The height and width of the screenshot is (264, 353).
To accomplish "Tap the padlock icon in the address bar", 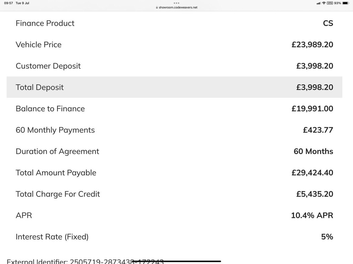I will pos(157,8).
